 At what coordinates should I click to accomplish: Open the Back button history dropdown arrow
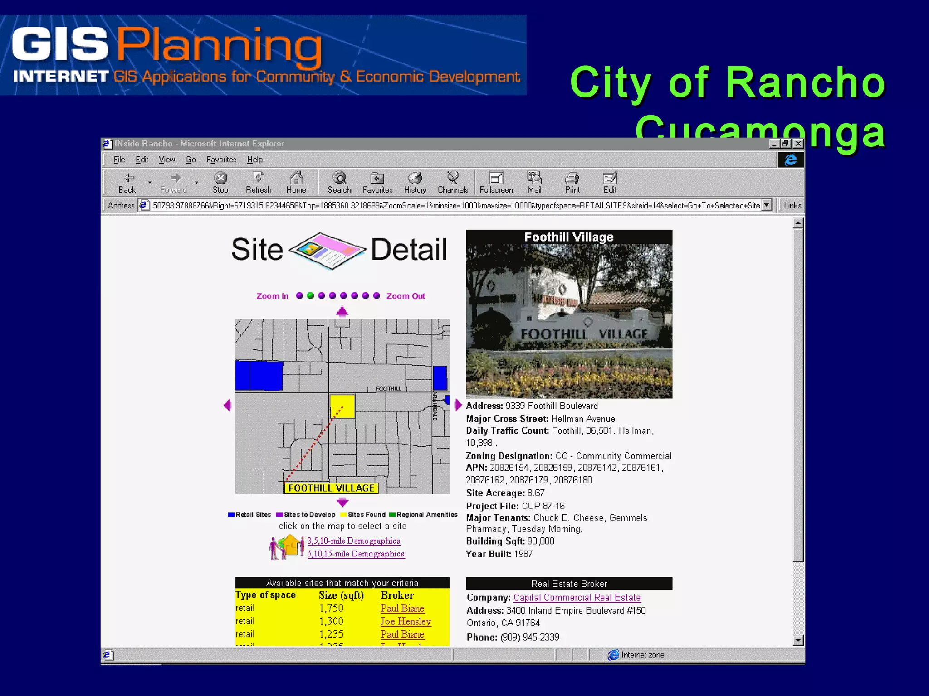click(150, 183)
